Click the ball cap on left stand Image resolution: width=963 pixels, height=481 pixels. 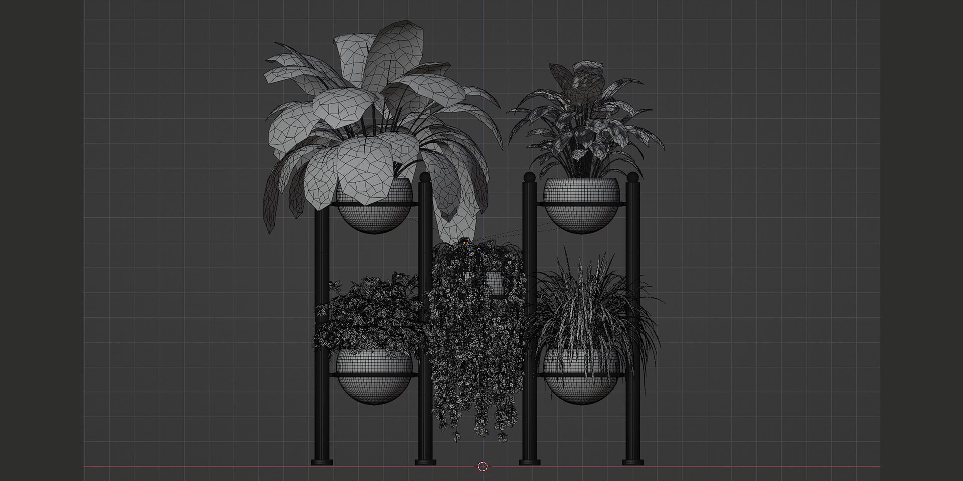point(425,177)
